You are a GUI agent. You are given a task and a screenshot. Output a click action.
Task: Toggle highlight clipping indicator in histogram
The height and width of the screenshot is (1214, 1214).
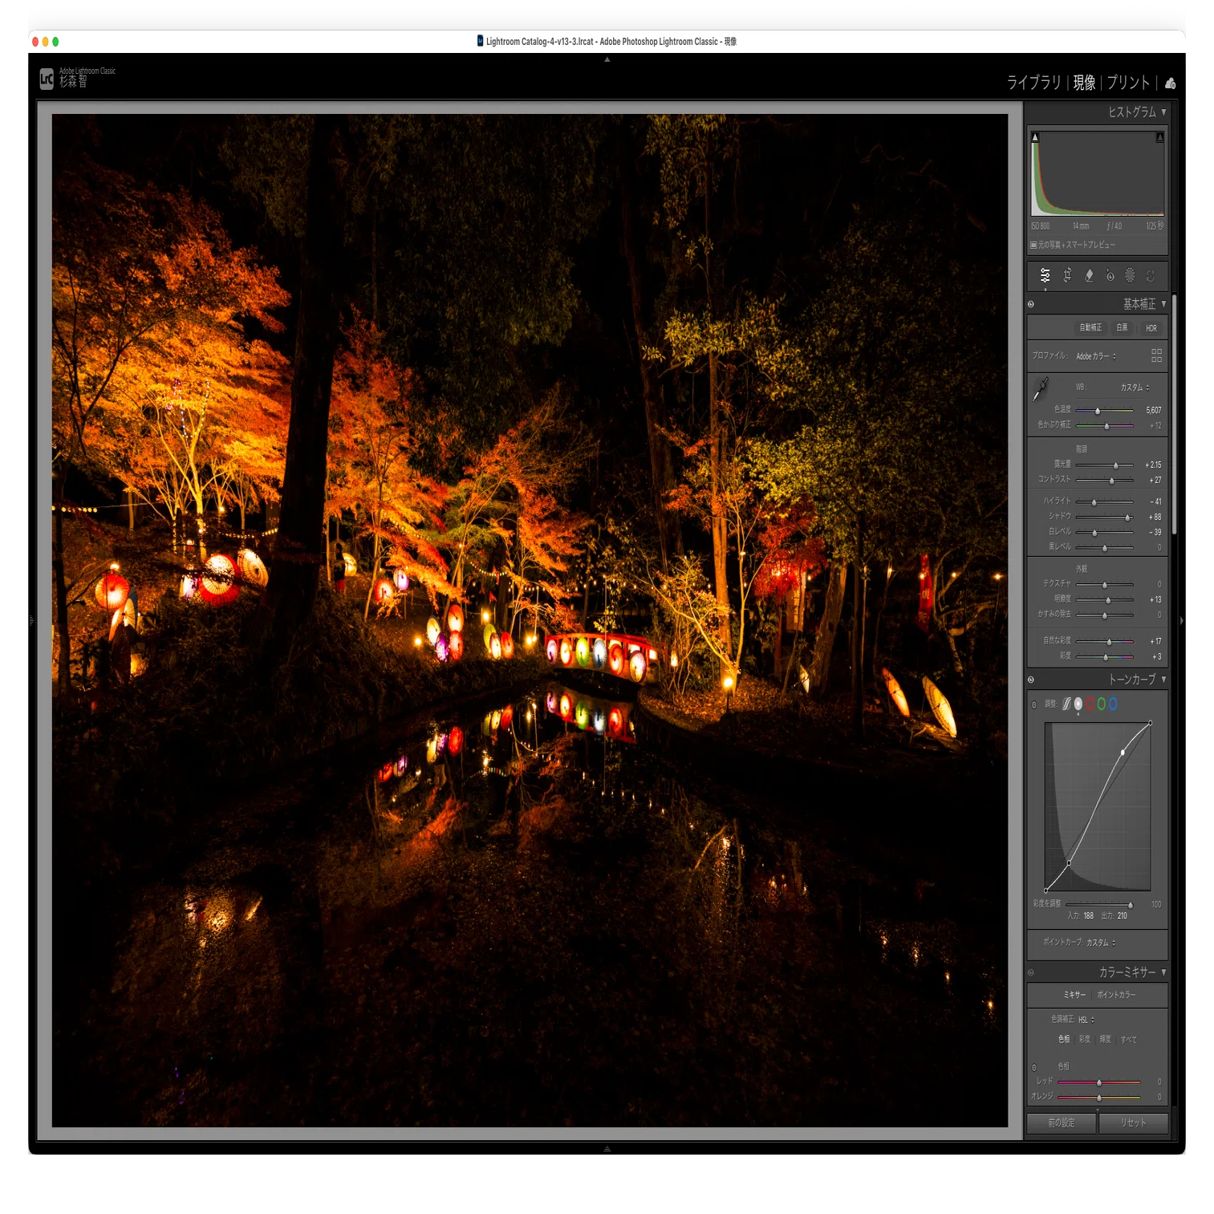pyautogui.click(x=1159, y=137)
